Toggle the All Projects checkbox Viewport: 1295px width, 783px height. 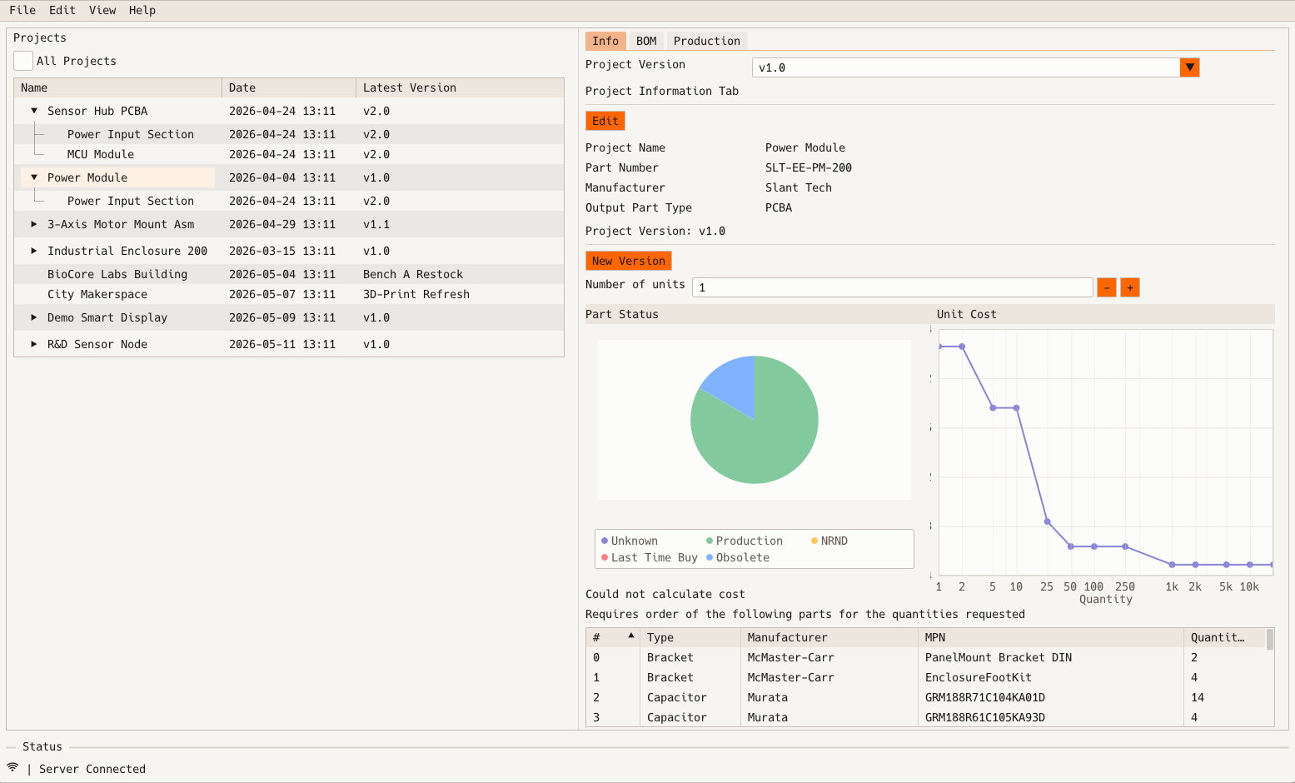click(x=23, y=61)
